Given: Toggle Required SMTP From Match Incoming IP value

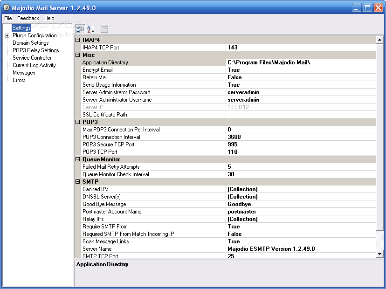Looking at the screenshot, I should coord(301,234).
